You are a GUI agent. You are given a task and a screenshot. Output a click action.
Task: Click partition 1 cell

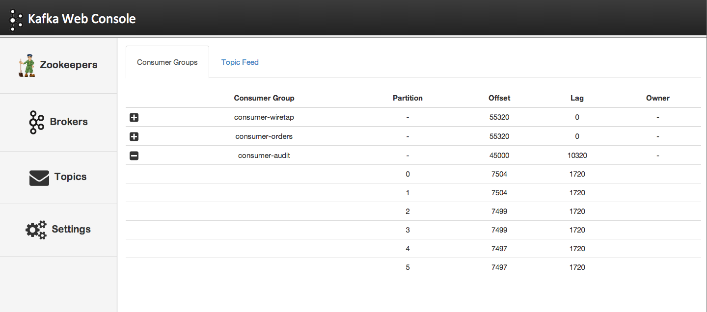(x=408, y=193)
